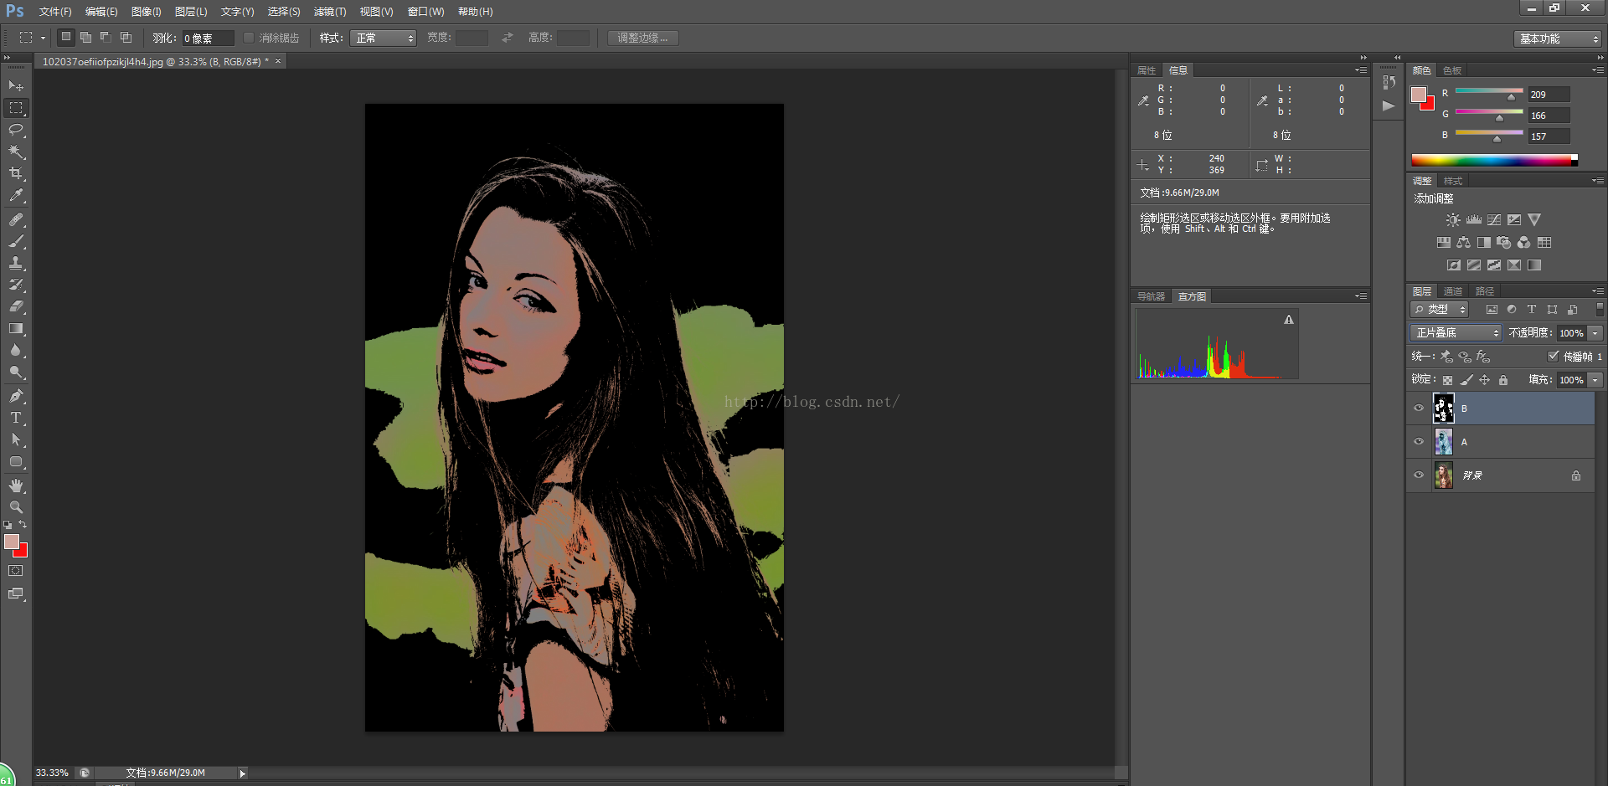1608x786 pixels.
Task: Expand the 基本功能 workspace dropdown
Action: pos(1558,39)
